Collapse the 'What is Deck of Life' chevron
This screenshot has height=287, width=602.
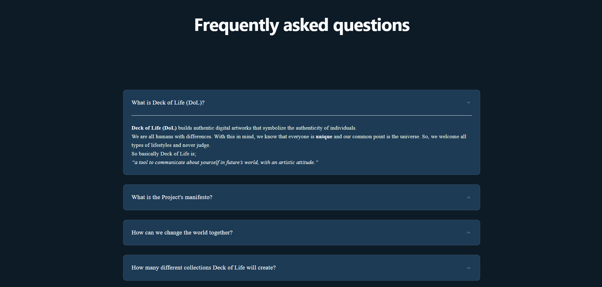[x=468, y=103]
